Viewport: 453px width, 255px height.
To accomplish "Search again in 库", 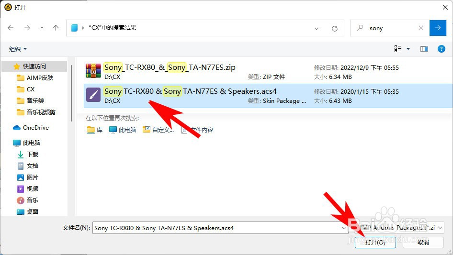I will coord(95,130).
